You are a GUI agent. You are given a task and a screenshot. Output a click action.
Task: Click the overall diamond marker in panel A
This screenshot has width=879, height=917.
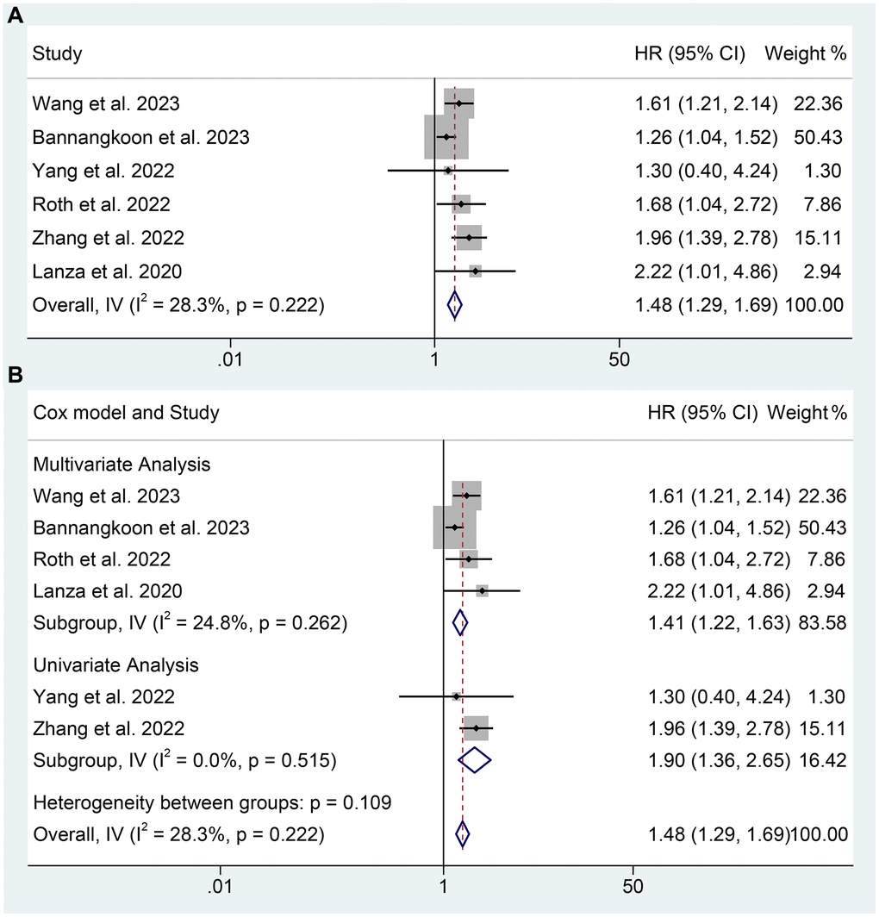(455, 304)
